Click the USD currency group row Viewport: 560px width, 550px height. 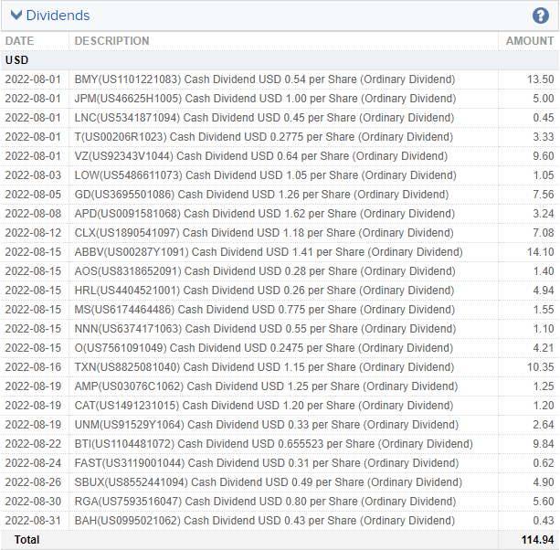coord(280,60)
